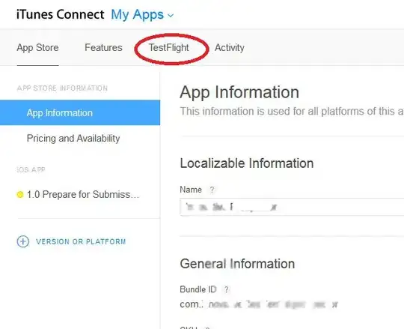This screenshot has height=329, width=404.
Task: Click the help question mark next to Bundle ID
Action: point(226,289)
